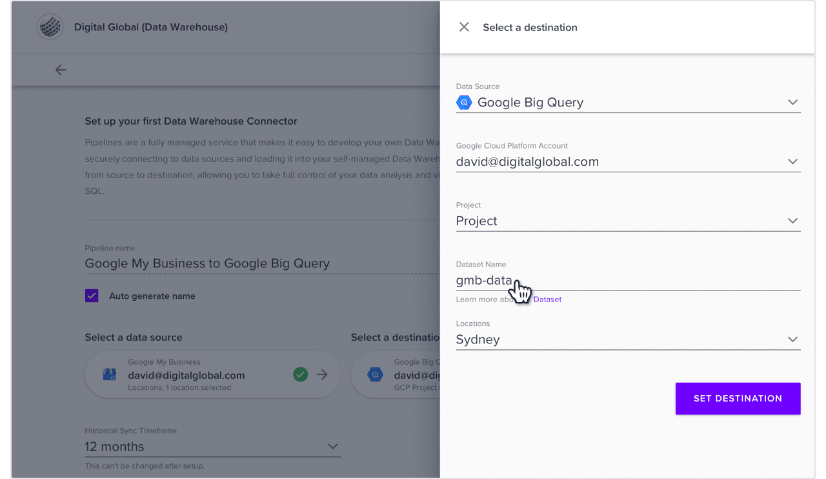Open the Dataset learn more link
This screenshot has width=826, height=479.
[x=547, y=300]
